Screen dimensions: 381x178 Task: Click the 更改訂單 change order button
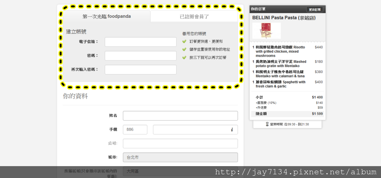point(315,9)
